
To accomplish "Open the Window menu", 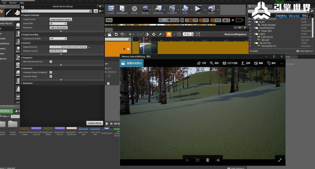I will [13, 3].
